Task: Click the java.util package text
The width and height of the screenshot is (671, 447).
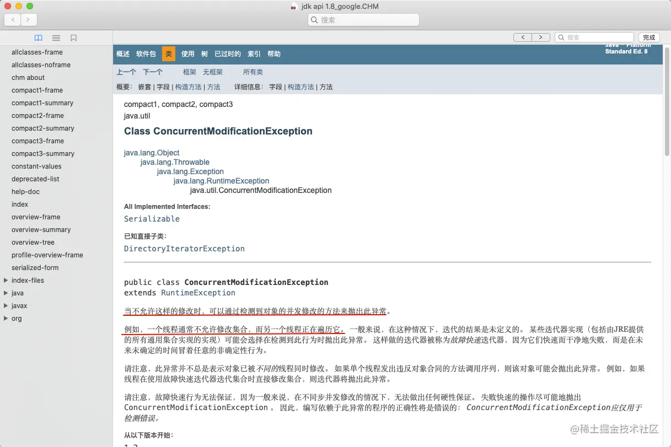Action: [137, 116]
